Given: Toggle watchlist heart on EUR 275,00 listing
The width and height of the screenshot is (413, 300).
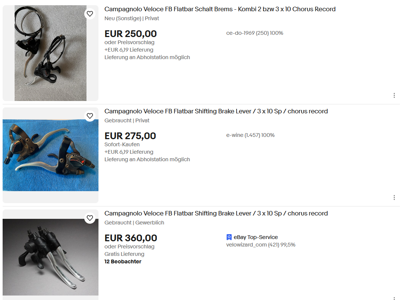Looking at the screenshot, I should coord(90,116).
